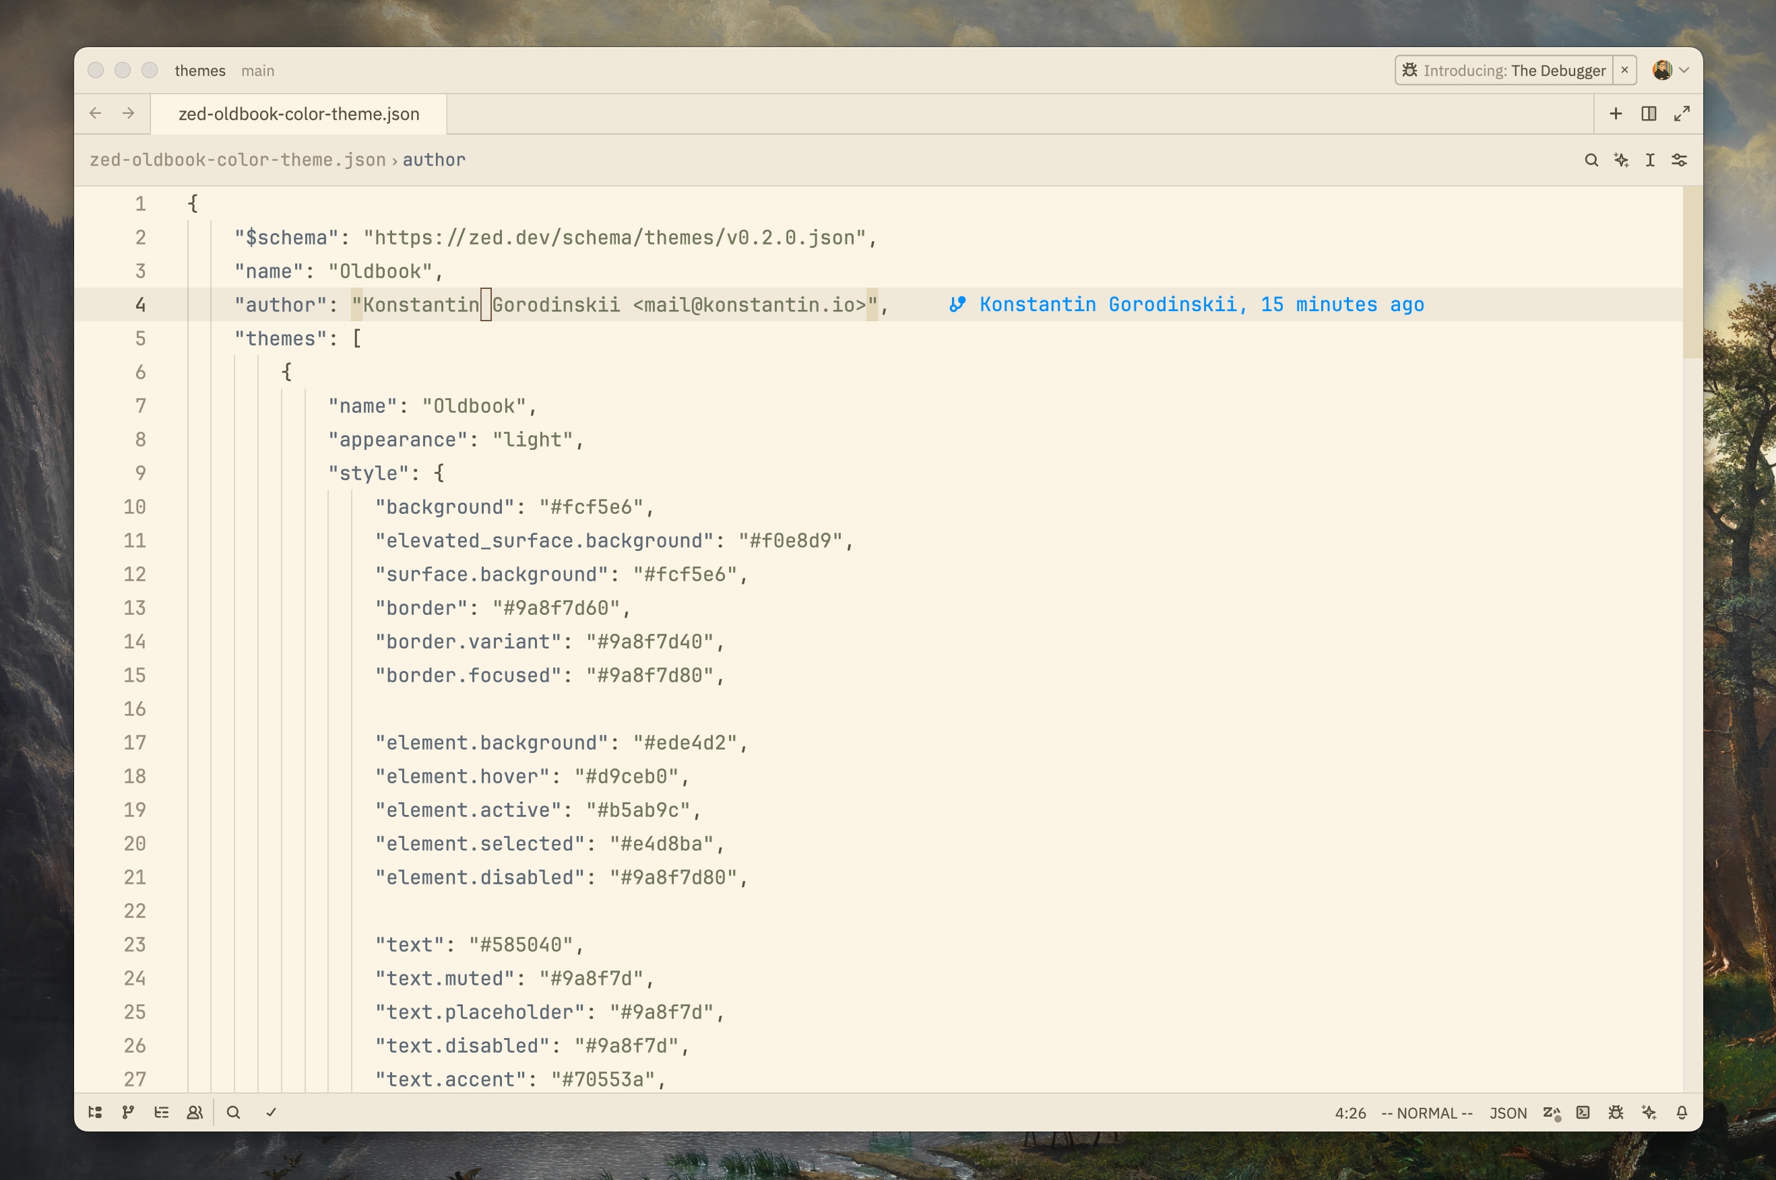
Task: Open edit prediction Zed icon in status bar
Action: pyautogui.click(x=1551, y=1113)
